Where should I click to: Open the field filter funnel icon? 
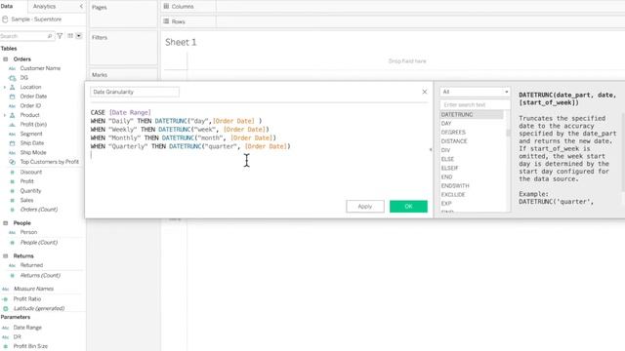pos(60,36)
